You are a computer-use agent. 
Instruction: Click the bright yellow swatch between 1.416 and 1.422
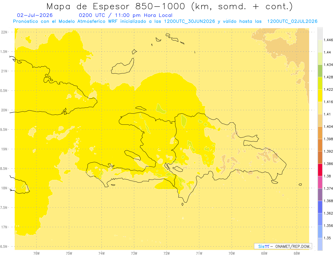click(320, 96)
